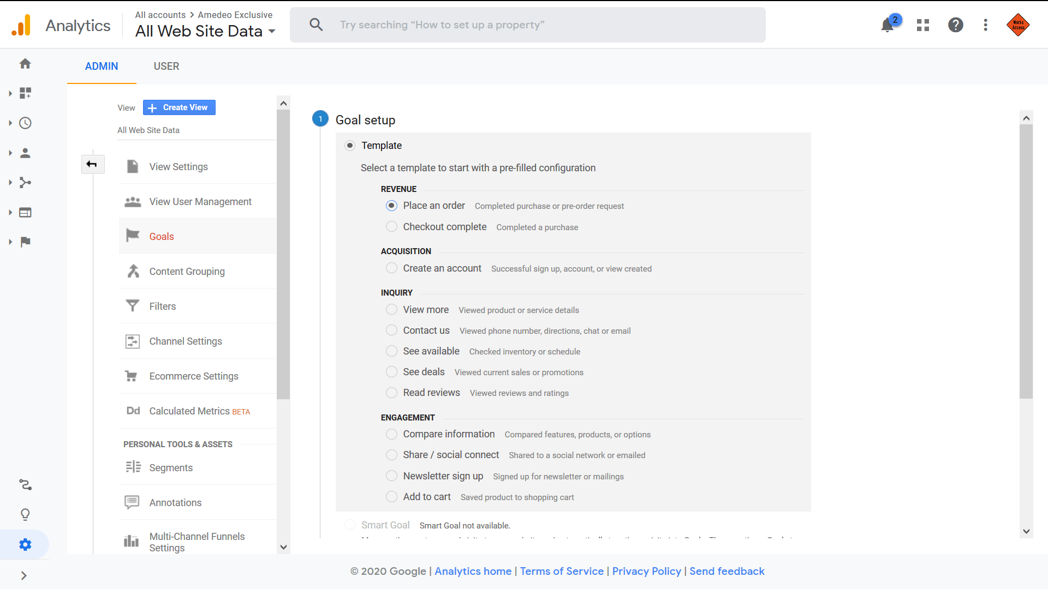Open the Analytics home icon

[25, 64]
